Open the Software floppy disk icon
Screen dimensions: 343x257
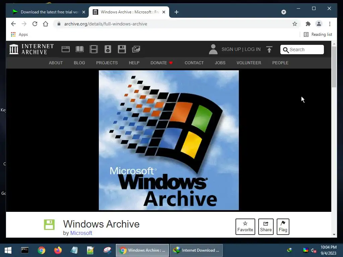122,49
